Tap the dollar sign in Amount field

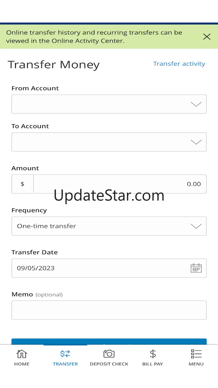click(x=22, y=184)
